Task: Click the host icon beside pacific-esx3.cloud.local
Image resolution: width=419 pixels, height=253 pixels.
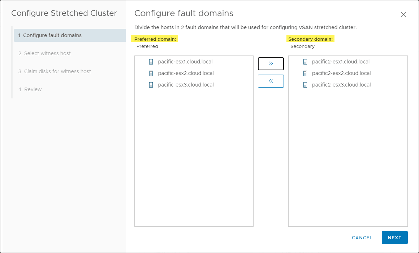Action: coord(151,85)
